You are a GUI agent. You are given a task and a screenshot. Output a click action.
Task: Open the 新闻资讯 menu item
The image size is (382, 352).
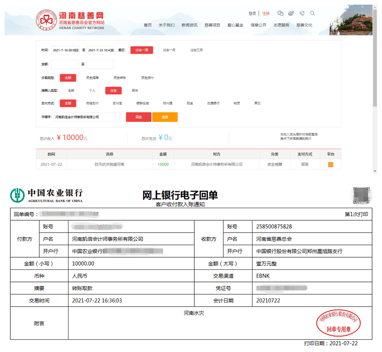pos(190,25)
